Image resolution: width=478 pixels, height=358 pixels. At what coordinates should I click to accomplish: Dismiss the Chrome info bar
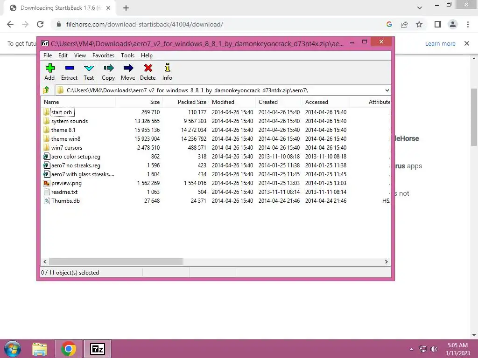[467, 43]
